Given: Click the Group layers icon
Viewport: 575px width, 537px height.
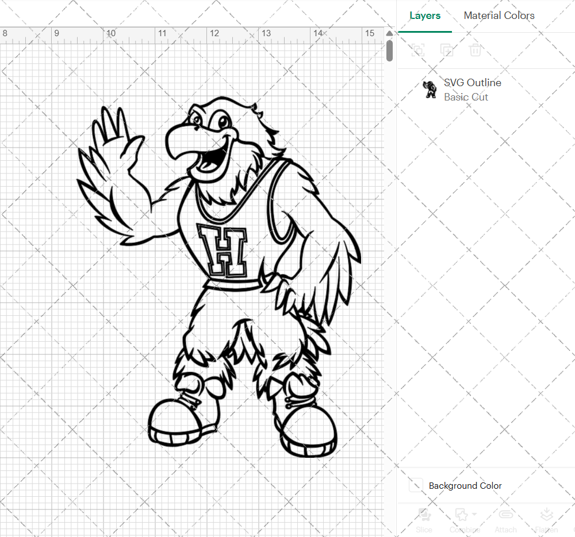Looking at the screenshot, I should 417,50.
